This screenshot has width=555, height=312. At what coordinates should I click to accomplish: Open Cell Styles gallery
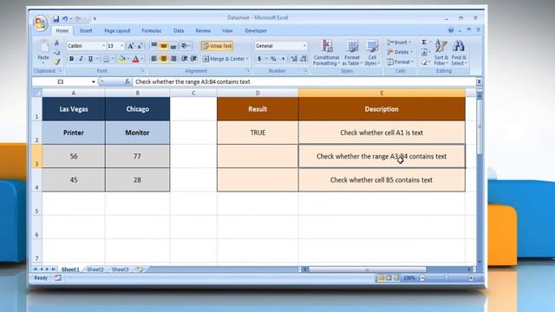point(372,52)
